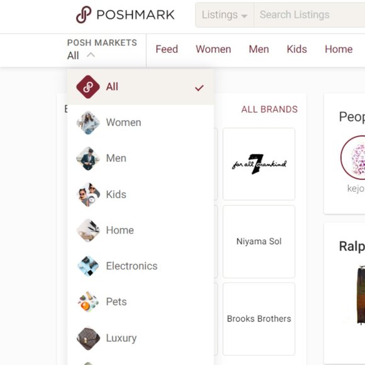365x365 pixels.
Task: Click the Search Listings input field
Action: coord(310,15)
